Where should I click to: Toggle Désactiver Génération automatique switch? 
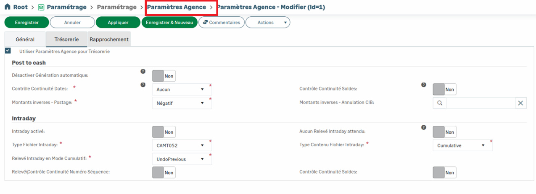[x=164, y=76]
